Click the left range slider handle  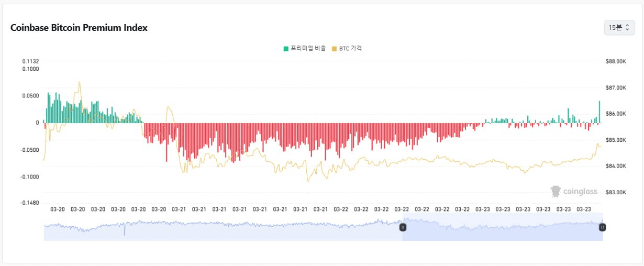coord(403,227)
